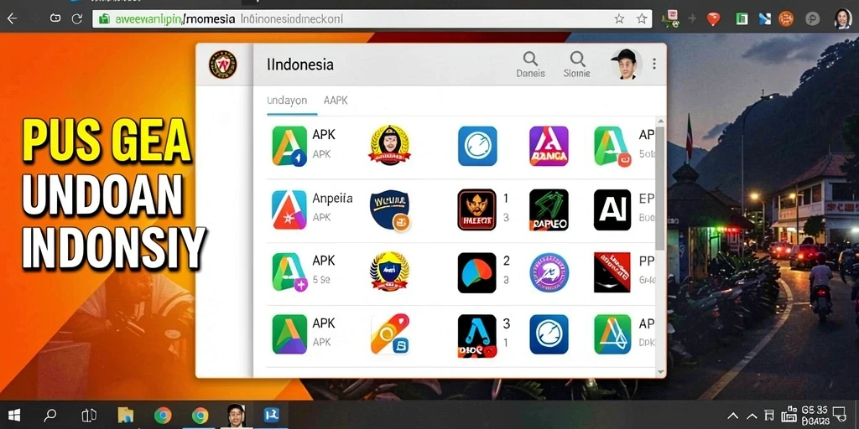Click the store list scroll-down arrow
This screenshot has height=429, width=859.
(660, 372)
